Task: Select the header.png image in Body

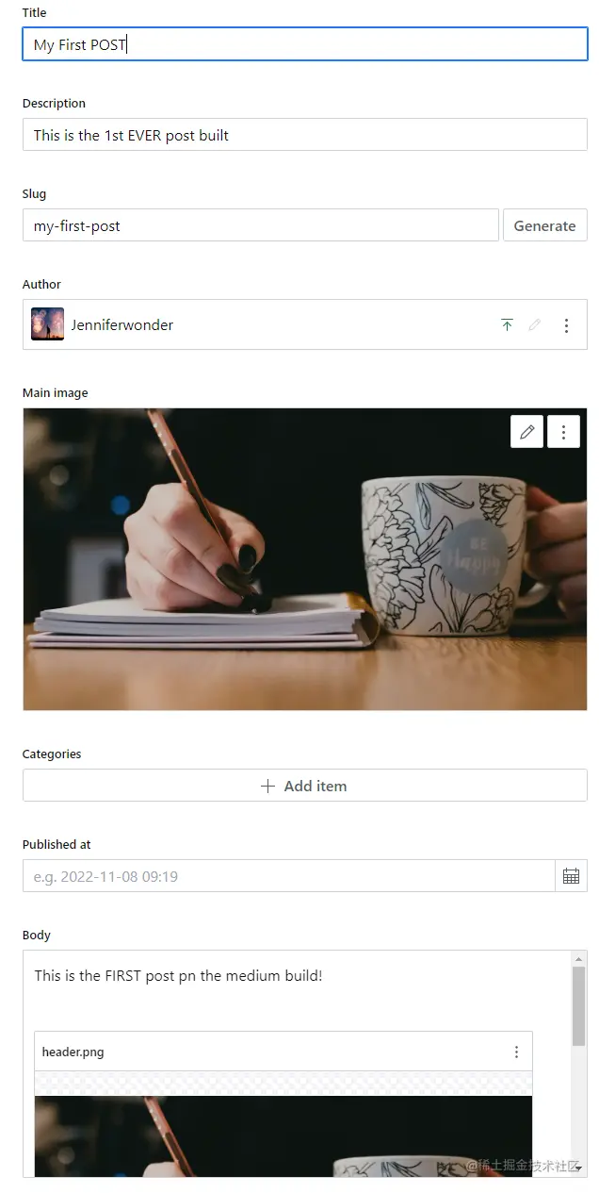Action: point(283,1135)
